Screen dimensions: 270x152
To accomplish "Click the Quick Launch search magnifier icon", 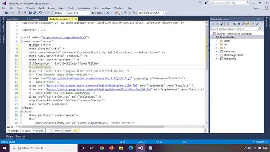I will click(x=247, y=3).
